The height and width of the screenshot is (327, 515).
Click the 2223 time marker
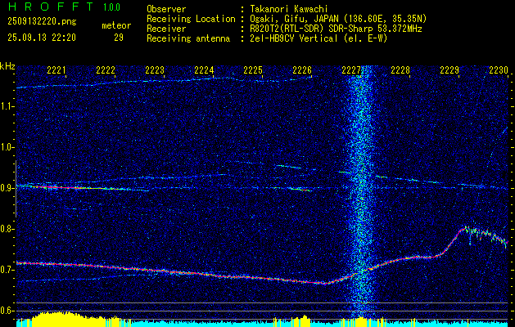155,69
